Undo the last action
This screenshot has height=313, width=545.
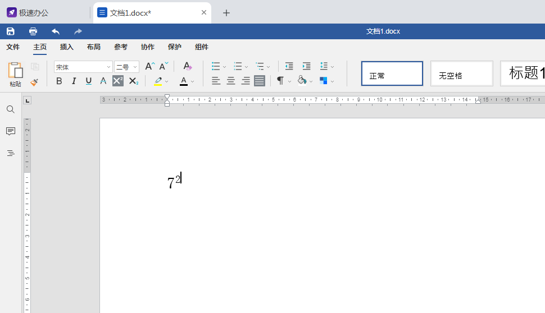[56, 31]
